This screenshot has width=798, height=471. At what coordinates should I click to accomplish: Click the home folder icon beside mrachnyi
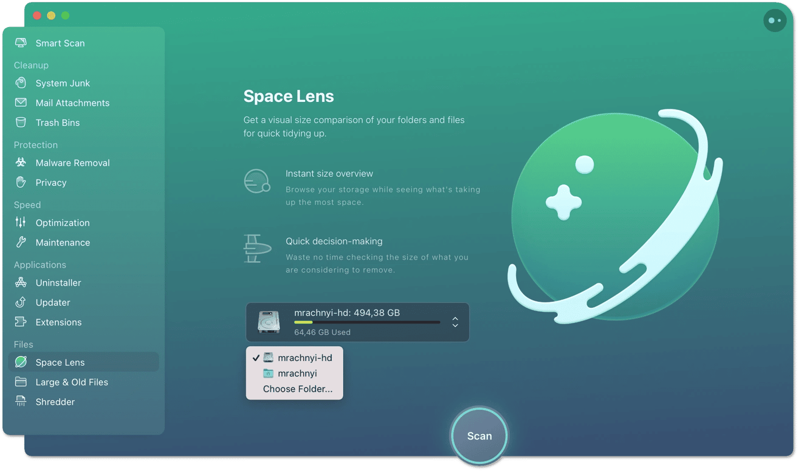point(268,373)
